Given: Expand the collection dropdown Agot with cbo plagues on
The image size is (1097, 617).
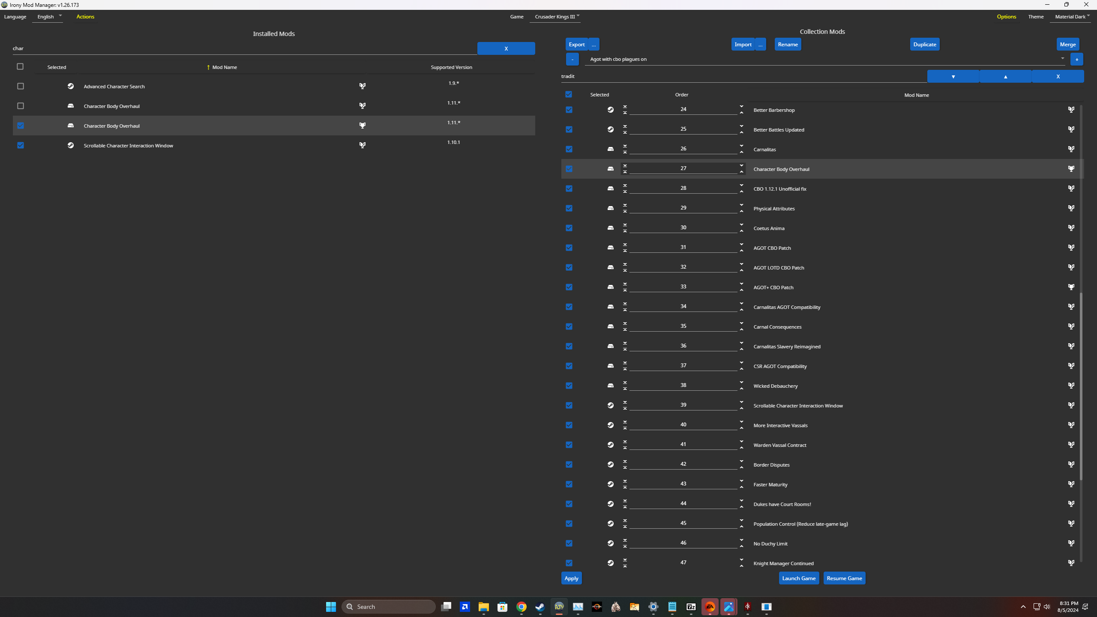Looking at the screenshot, I should tap(826, 59).
